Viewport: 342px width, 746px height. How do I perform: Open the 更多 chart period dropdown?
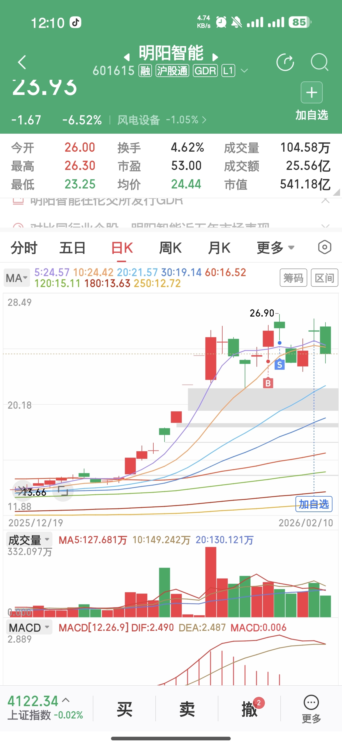coord(276,248)
